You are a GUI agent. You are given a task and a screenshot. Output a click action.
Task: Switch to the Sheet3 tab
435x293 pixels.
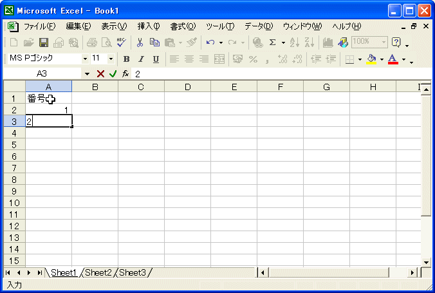[x=133, y=273]
